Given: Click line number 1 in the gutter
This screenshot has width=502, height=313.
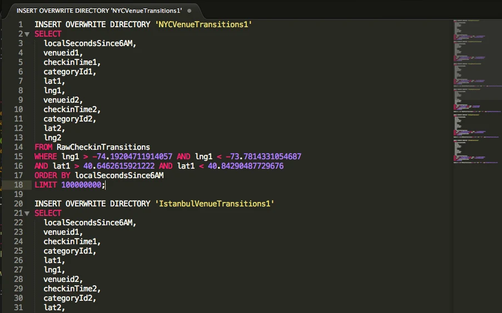Looking at the screenshot, I should pos(21,24).
